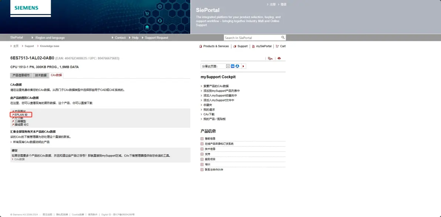This screenshot has height=217, width=441.
Task: Share this page by email envelope icon
Action: click(x=228, y=66)
